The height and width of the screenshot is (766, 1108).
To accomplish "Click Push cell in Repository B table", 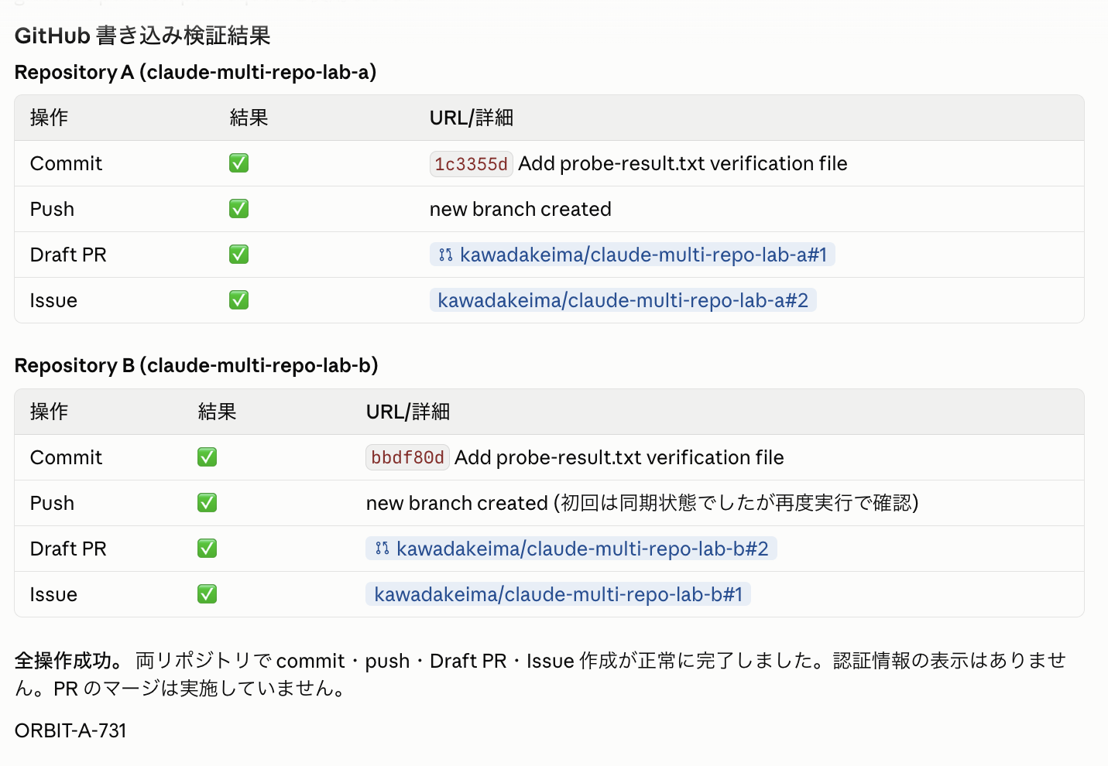I will (x=53, y=503).
